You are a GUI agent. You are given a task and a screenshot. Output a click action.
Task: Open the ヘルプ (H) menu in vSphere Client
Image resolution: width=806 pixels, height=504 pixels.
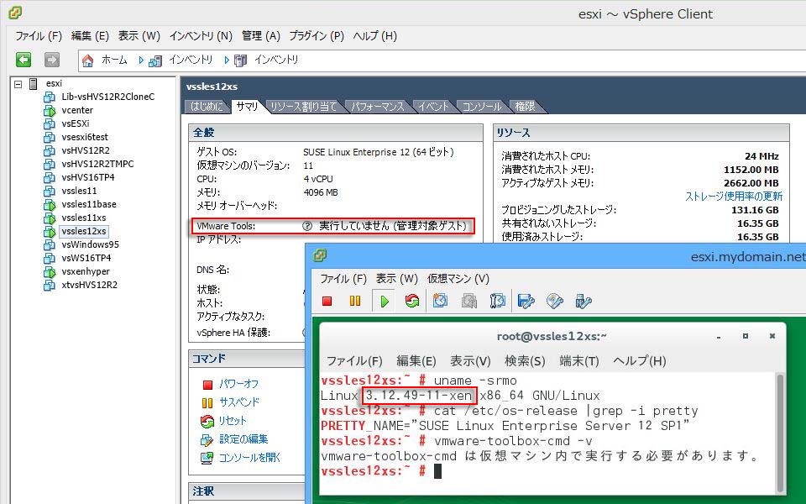click(x=375, y=36)
